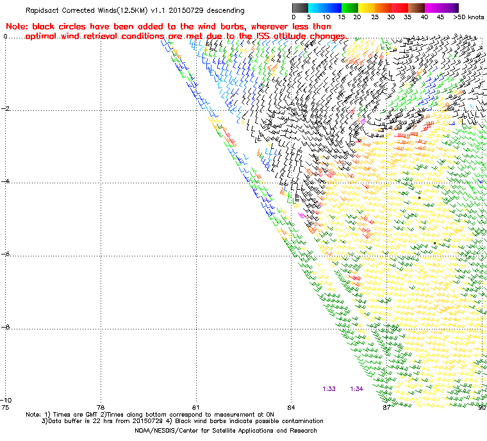Click the red 30-35 knots legend segment
The height and width of the screenshot is (441, 487).
tap(400, 8)
